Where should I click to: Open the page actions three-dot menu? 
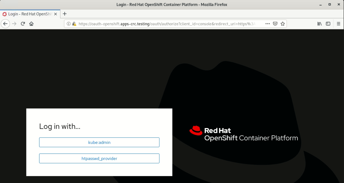[x=267, y=24]
